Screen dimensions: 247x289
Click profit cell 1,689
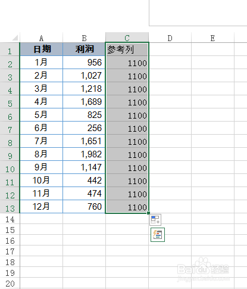pyautogui.click(x=84, y=102)
